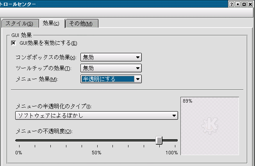
Task: Click the shade window icon in title bar
Action: click(x=237, y=4)
